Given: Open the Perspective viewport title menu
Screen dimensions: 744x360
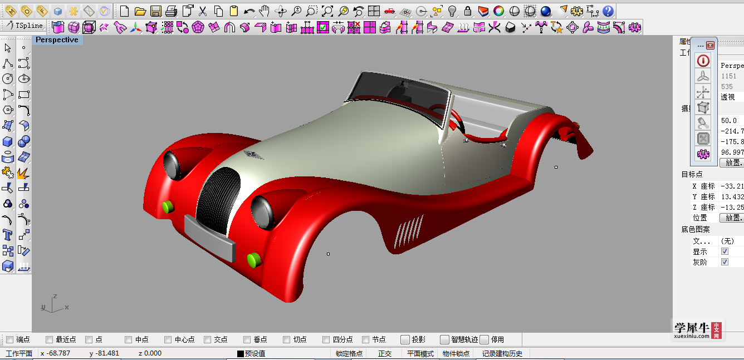Looking at the screenshot, I should tap(57, 40).
